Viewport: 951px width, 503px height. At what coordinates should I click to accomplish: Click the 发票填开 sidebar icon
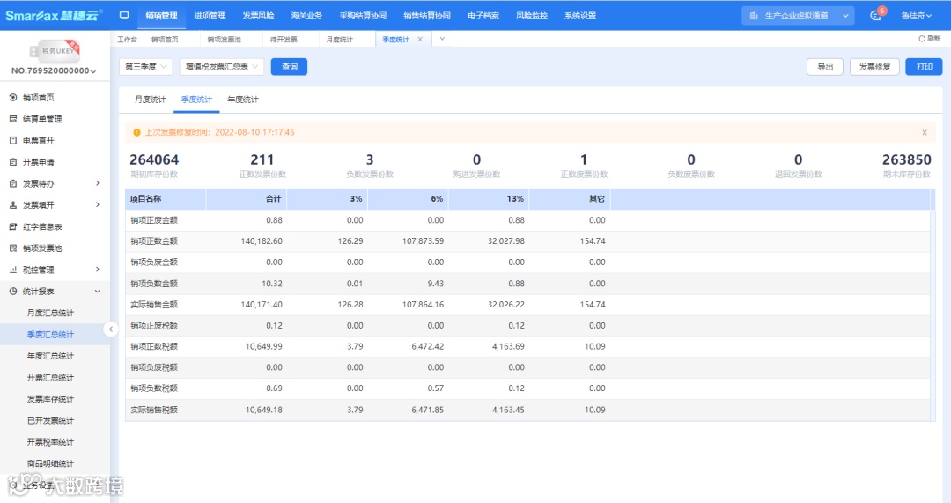pos(12,205)
